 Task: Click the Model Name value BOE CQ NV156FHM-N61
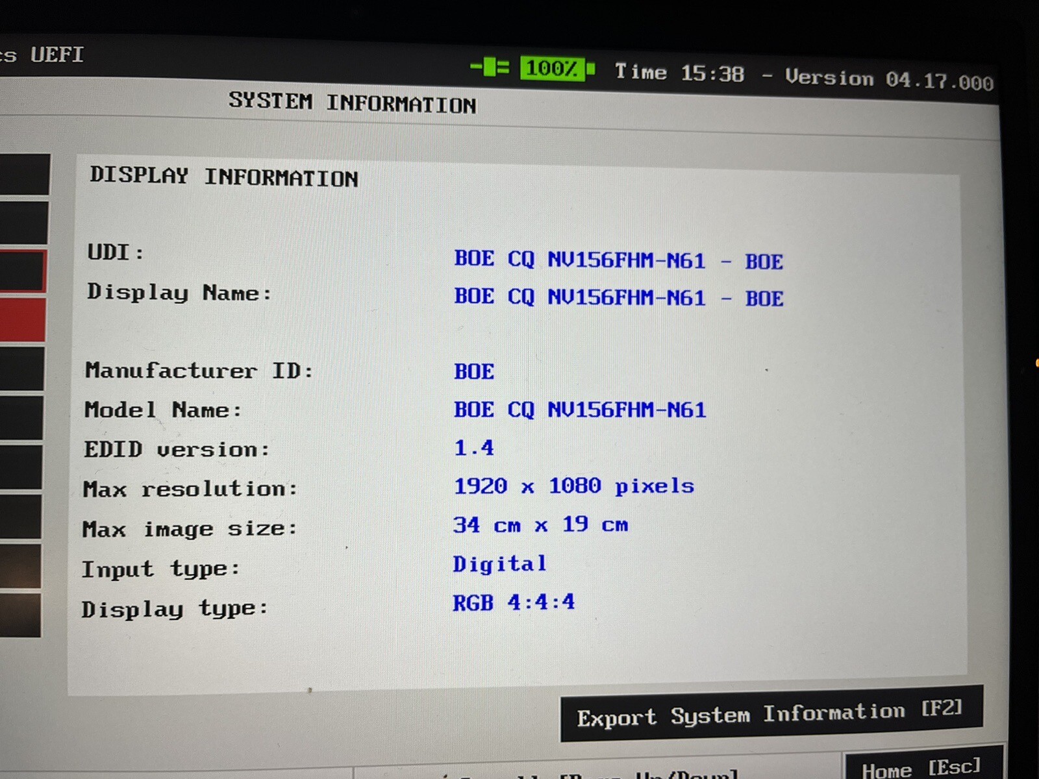579,410
